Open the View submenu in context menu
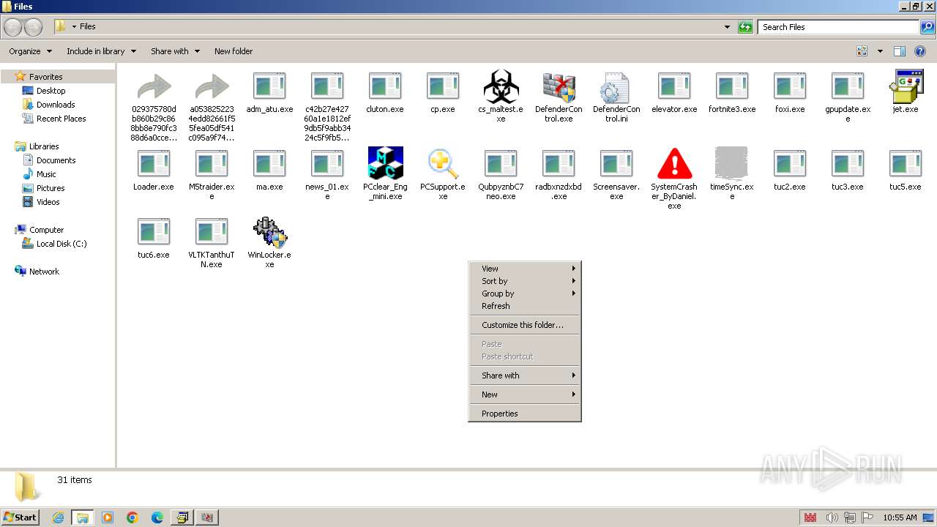Image resolution: width=937 pixels, height=527 pixels. point(525,269)
